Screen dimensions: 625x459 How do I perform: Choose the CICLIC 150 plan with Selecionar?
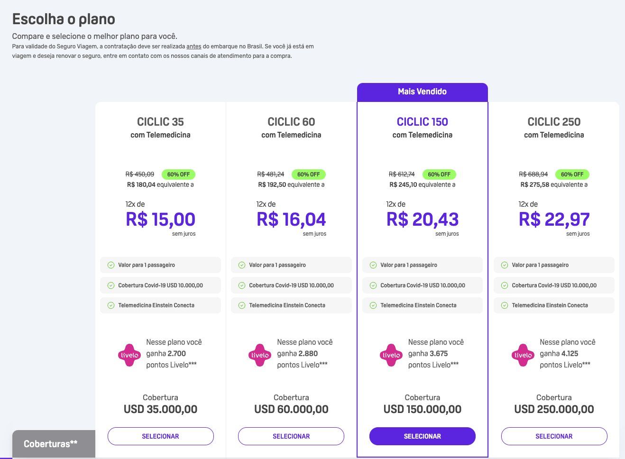click(x=422, y=436)
